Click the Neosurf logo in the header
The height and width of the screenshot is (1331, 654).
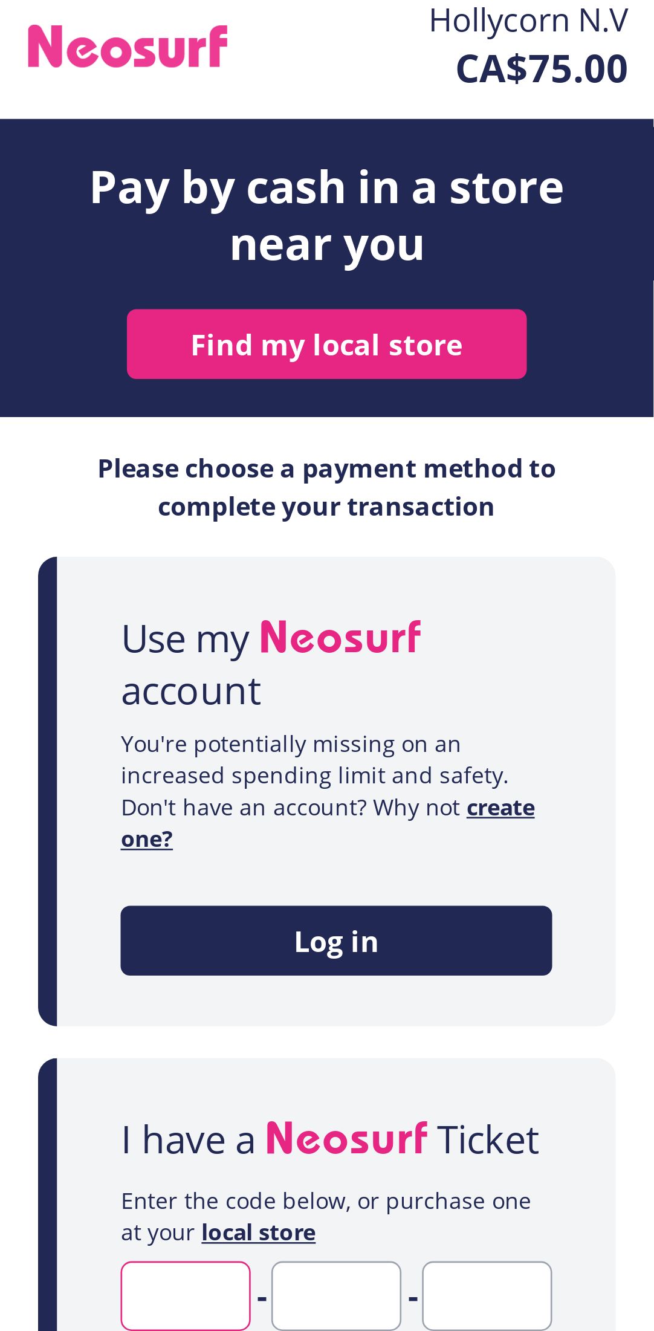coord(128,47)
